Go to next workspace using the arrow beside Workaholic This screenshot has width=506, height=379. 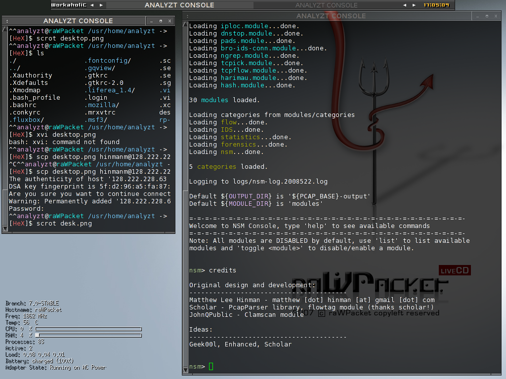pyautogui.click(x=101, y=5)
